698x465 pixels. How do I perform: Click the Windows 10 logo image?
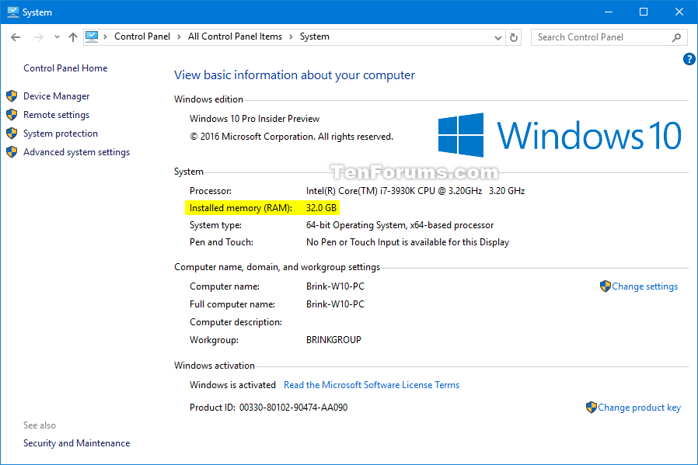pos(559,135)
